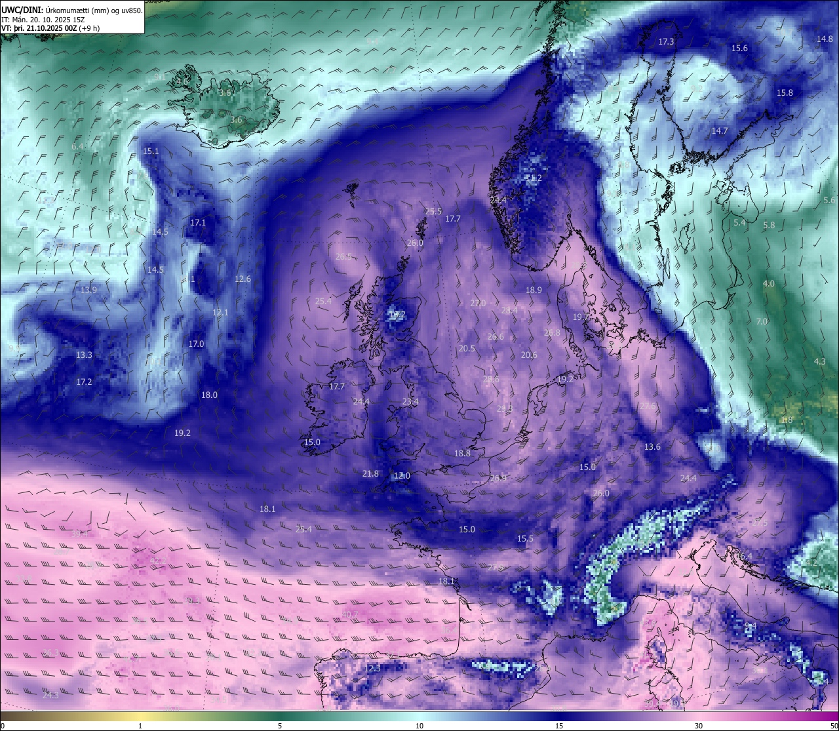Viewport: 839px width, 731px height.
Task: Click color scale tick label '10'
Action: pyautogui.click(x=419, y=726)
